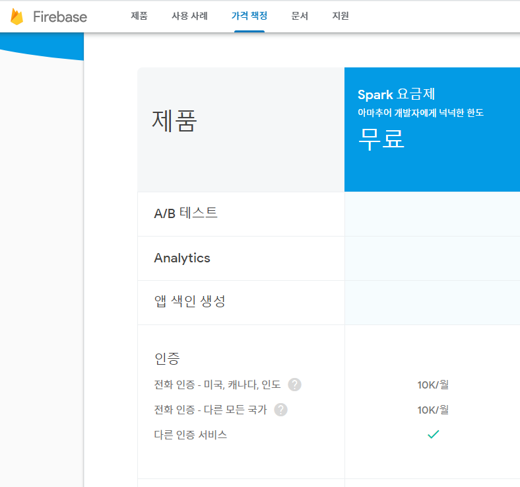This screenshot has width=520, height=487.
Task: Click '전화 인증 - 미국, 캐나다, 인도' text
Action: 217,385
